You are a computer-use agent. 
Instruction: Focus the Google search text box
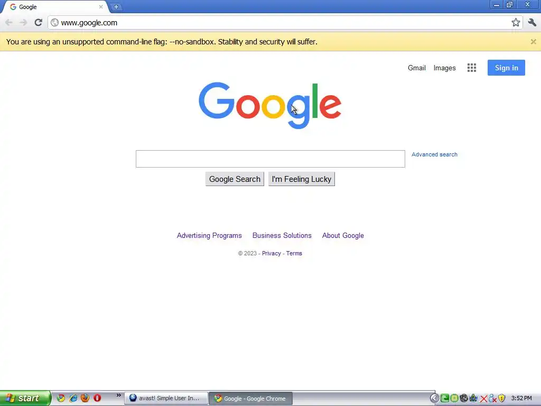270,159
